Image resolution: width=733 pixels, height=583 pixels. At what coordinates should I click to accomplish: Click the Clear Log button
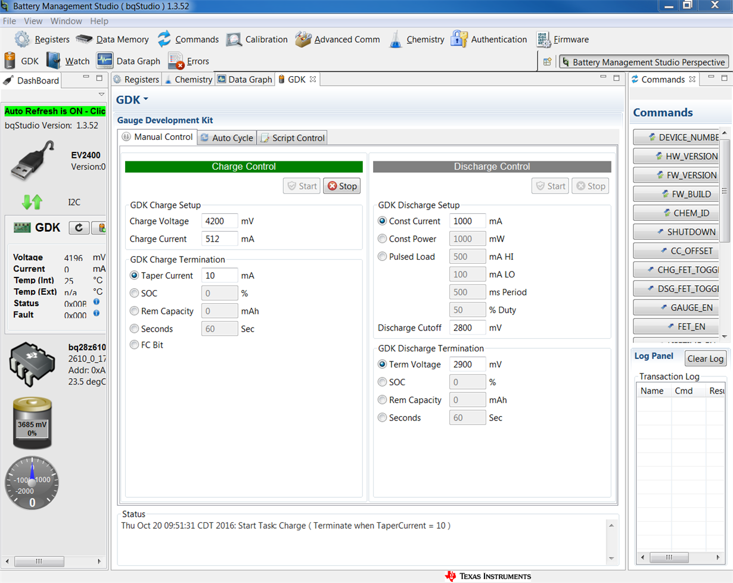(706, 358)
